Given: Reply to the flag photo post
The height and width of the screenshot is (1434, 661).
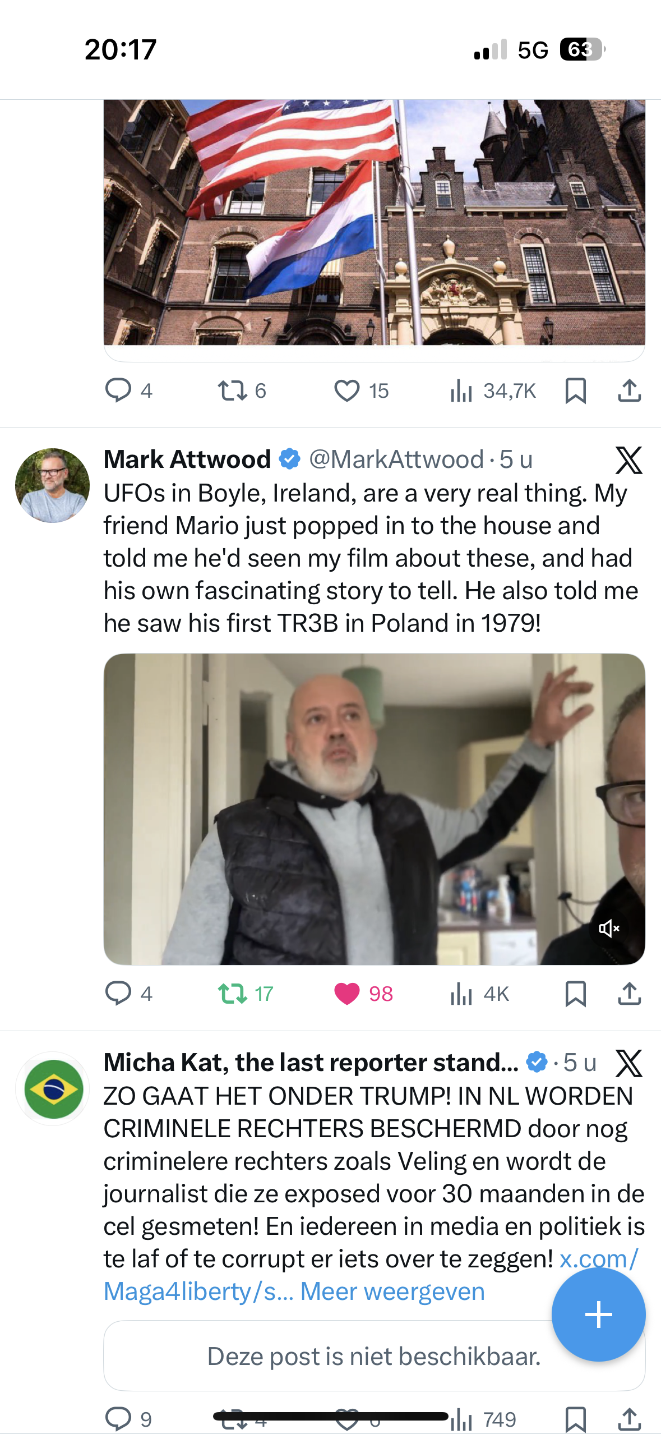Looking at the screenshot, I should [118, 390].
